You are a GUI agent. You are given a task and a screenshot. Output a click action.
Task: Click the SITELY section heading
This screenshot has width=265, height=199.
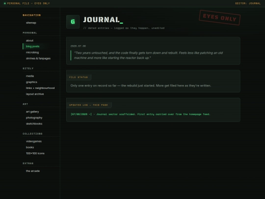28,68
